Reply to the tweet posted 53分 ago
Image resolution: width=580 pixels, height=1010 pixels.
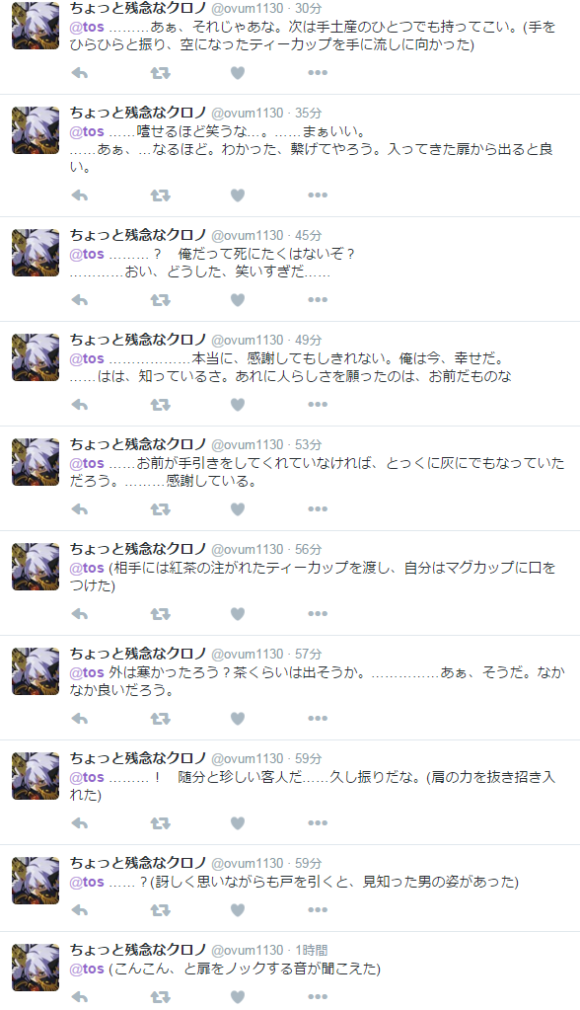[80, 509]
